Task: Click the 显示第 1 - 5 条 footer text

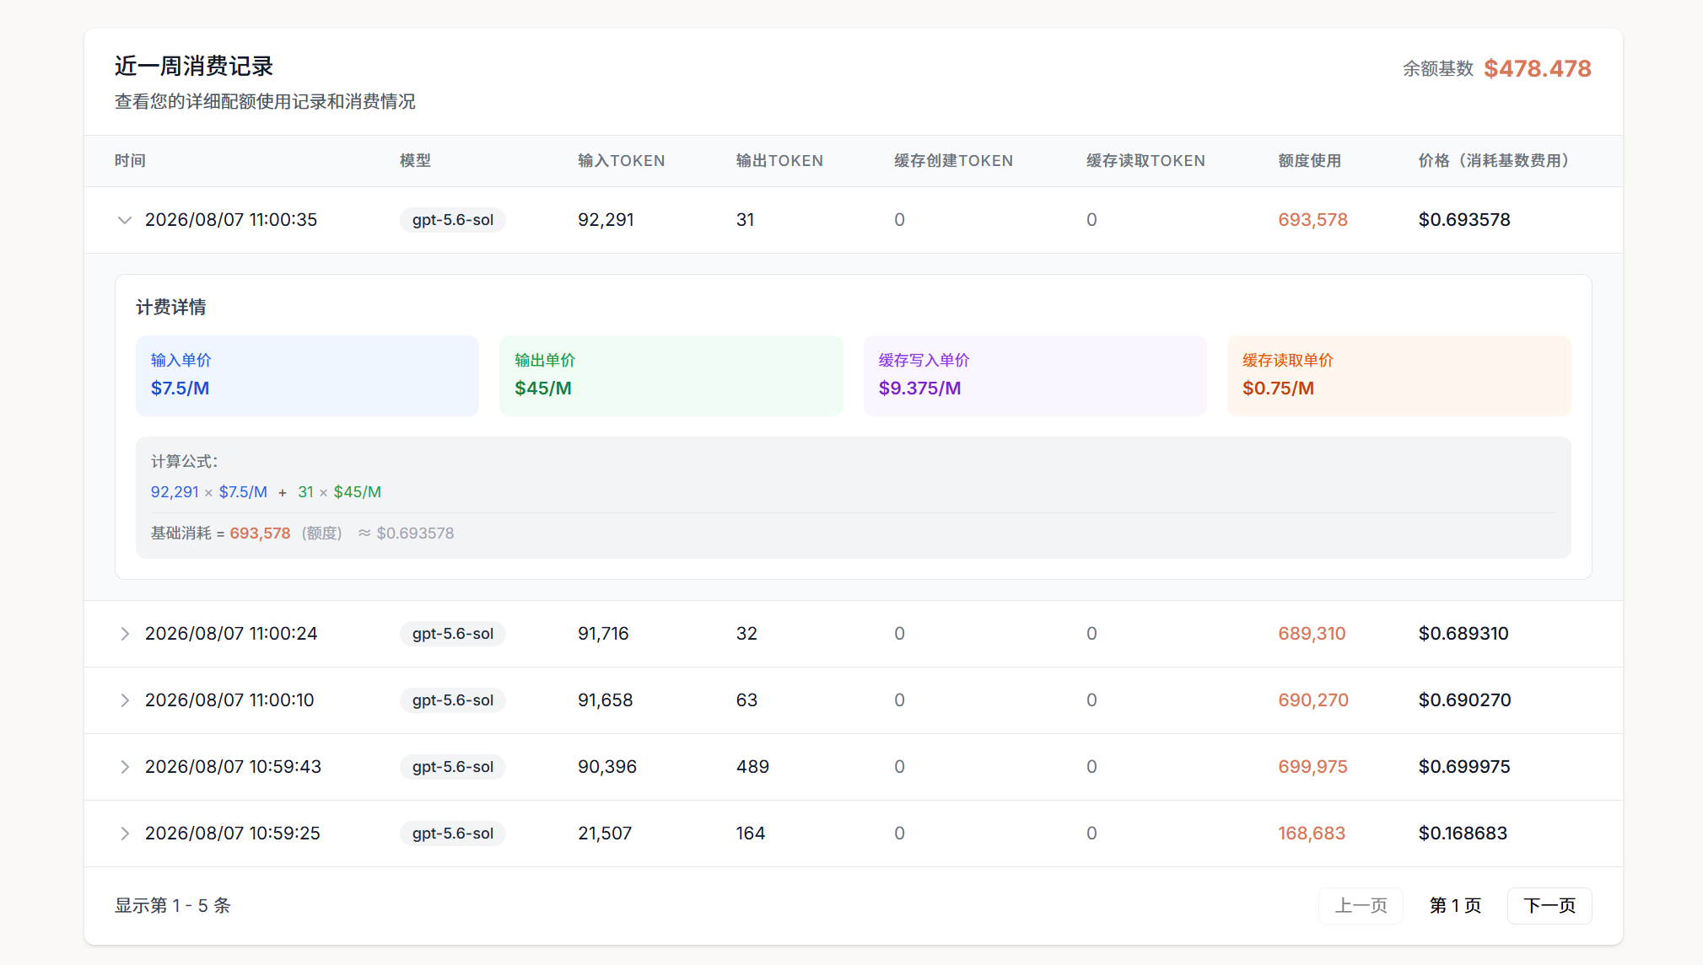Action: pos(173,906)
